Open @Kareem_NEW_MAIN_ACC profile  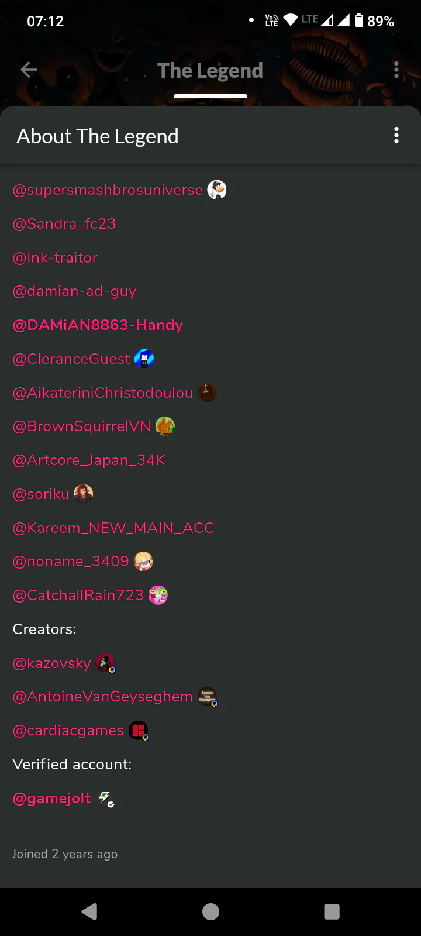[113, 528]
